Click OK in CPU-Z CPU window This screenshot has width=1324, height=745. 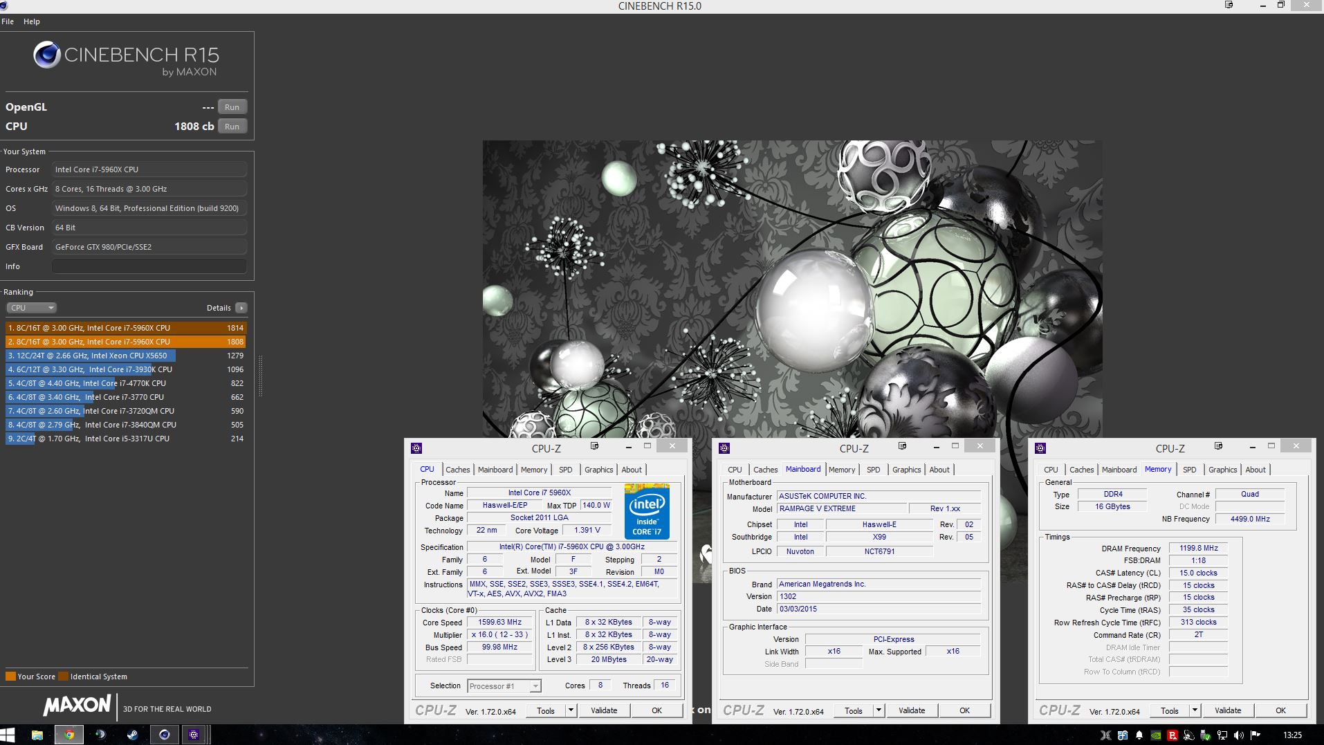pos(656,710)
